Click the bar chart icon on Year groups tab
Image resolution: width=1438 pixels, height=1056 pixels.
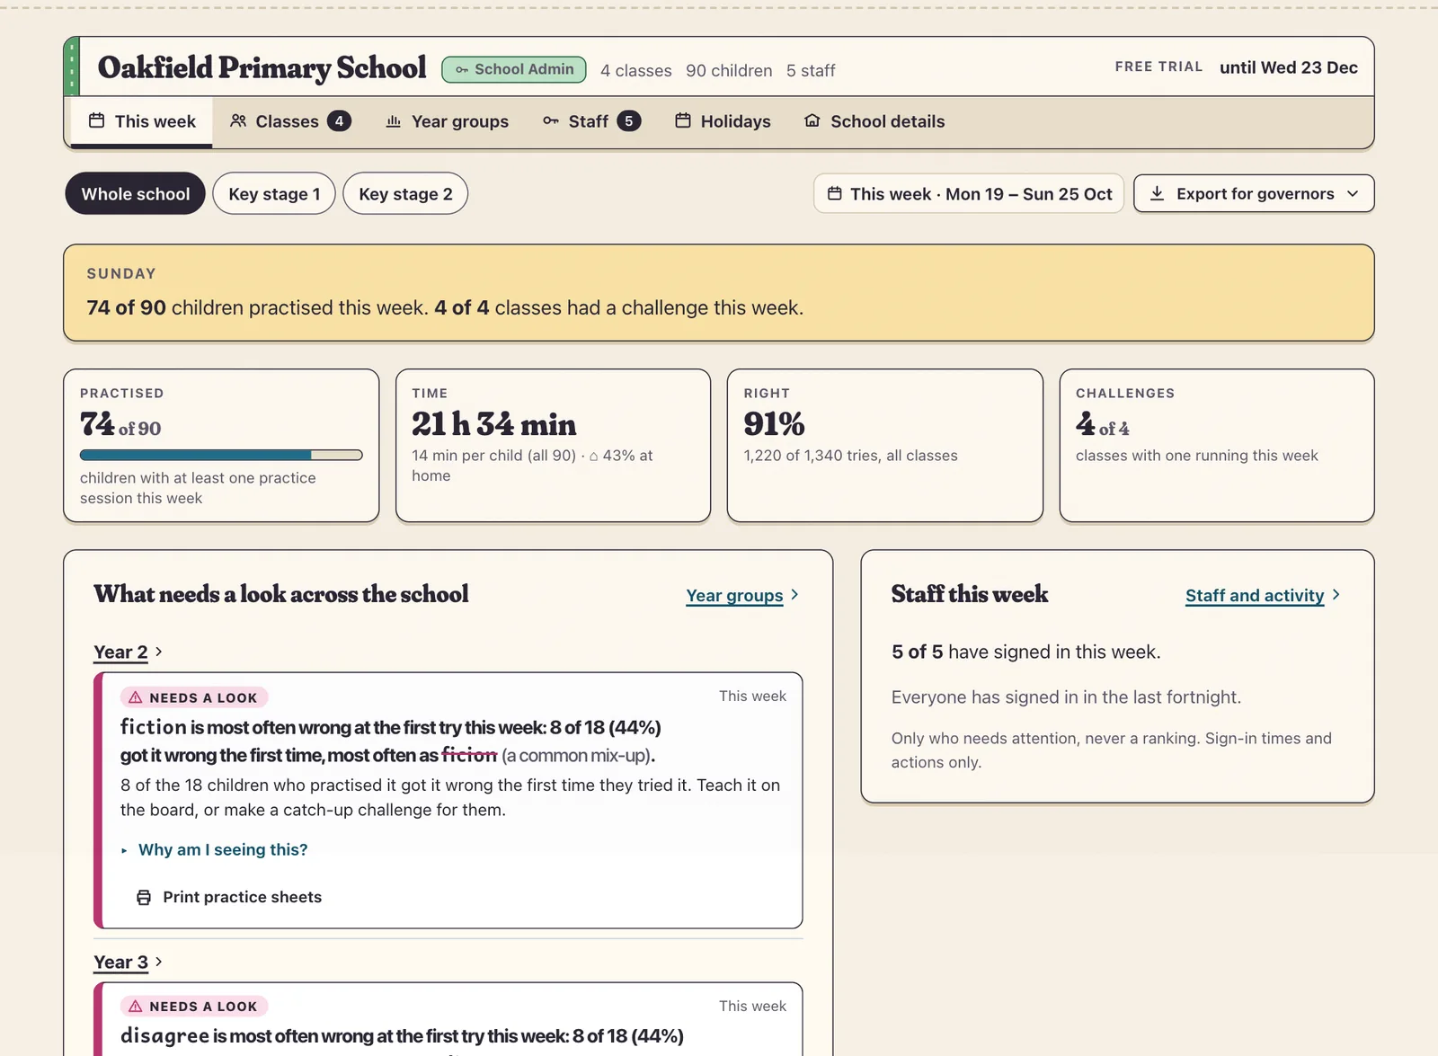coord(394,120)
